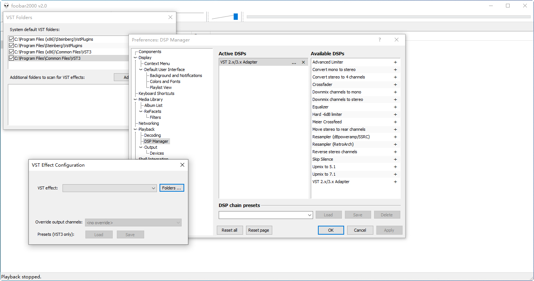Add available VST 2.x/3.x Adapter plus icon
534x281 pixels.
[x=395, y=182]
